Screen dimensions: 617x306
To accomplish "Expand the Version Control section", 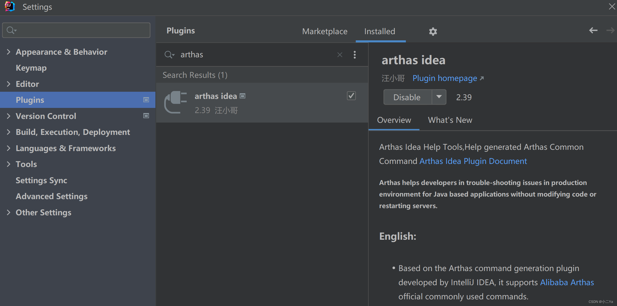I will (x=8, y=116).
